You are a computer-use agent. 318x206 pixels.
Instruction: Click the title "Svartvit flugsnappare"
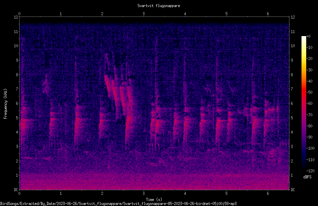159,6
